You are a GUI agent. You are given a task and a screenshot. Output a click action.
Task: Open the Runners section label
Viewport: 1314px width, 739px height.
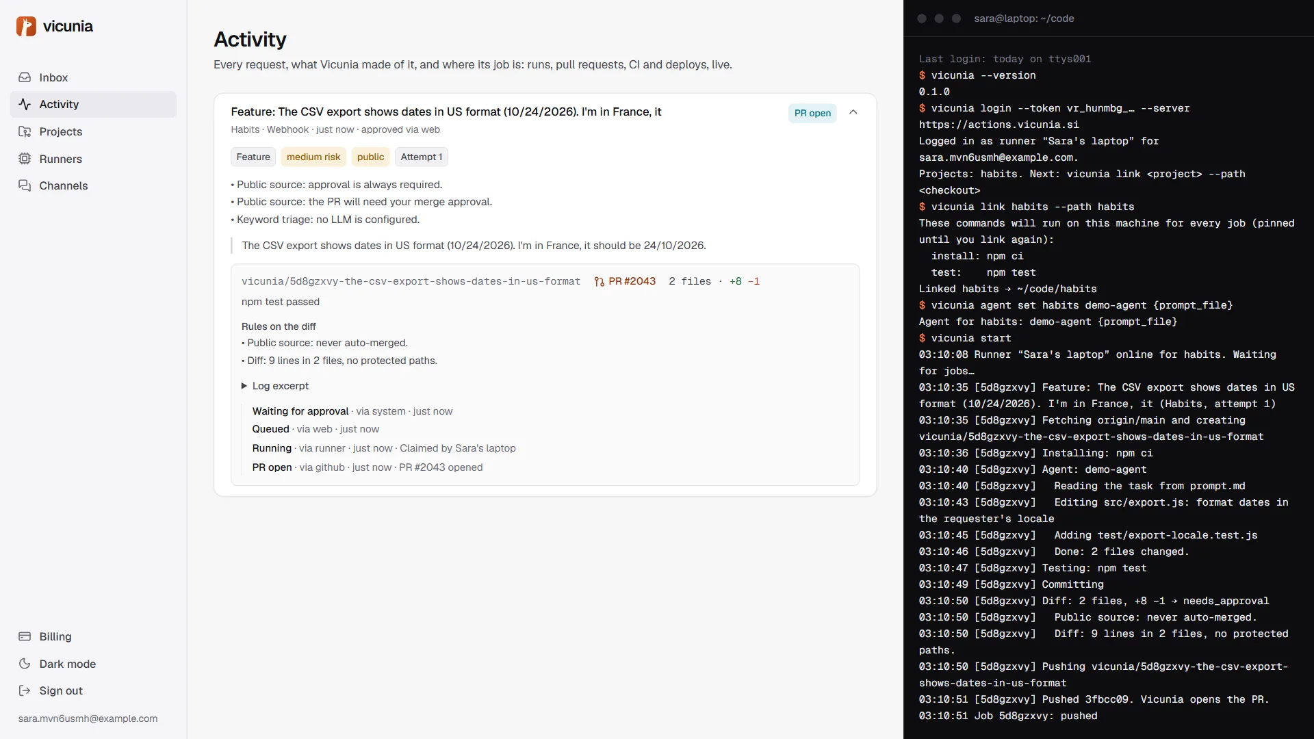[60, 159]
